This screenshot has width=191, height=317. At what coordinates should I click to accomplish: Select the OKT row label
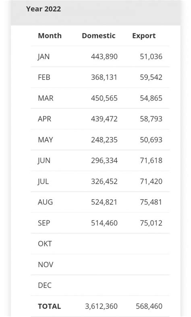pos(45,244)
